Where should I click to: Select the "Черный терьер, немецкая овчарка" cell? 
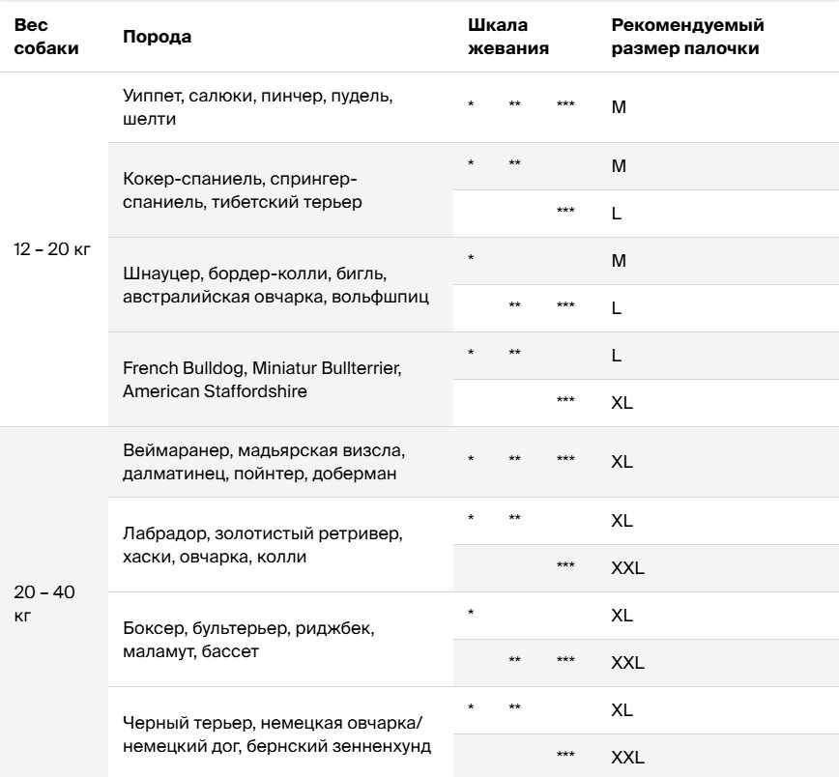click(276, 734)
